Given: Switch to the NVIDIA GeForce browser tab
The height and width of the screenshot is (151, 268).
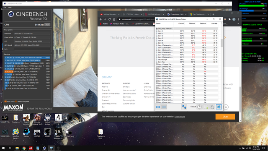Looking at the screenshot, I should click(155, 14).
